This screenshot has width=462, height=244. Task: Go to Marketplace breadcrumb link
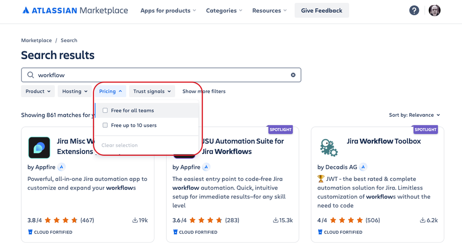coord(36,40)
